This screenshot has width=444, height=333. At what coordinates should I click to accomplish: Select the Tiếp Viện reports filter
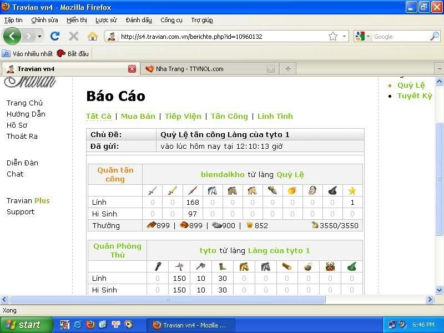click(183, 117)
